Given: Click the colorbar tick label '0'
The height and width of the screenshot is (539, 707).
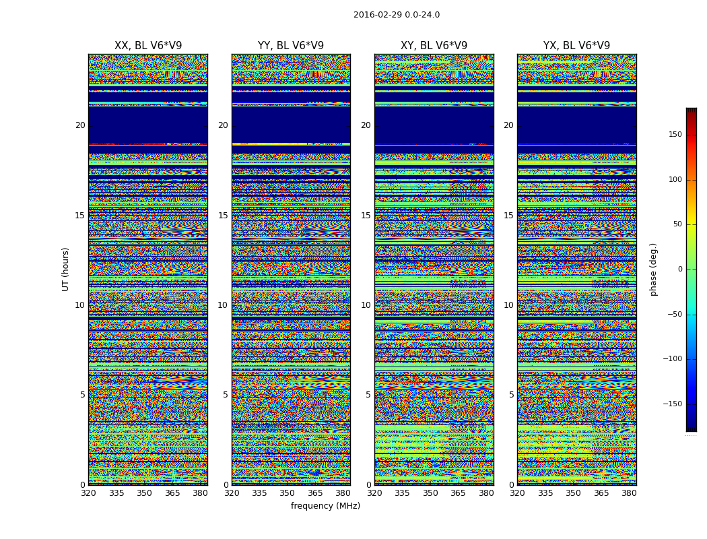Looking at the screenshot, I should pos(680,269).
